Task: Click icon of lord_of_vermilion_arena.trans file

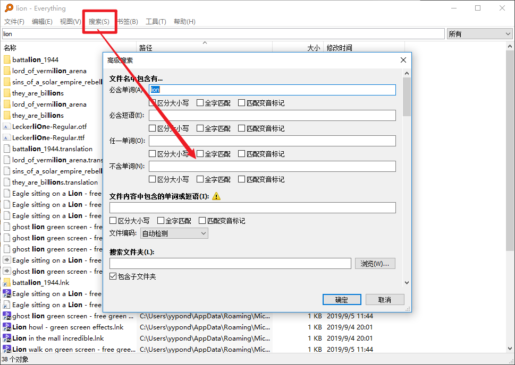Action: 6,160
